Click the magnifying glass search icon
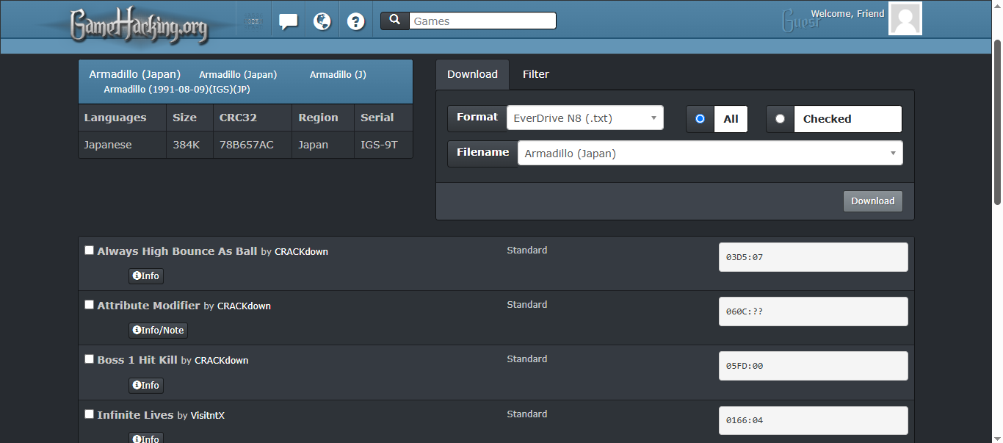1003x443 pixels. click(x=395, y=20)
